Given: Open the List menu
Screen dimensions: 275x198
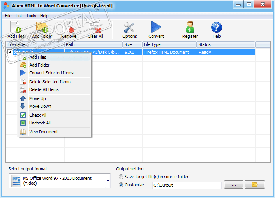Looking at the screenshot, I should click(19, 16).
